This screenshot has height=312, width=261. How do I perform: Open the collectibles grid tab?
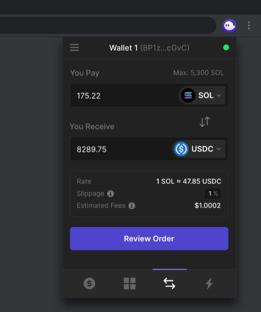tap(130, 283)
